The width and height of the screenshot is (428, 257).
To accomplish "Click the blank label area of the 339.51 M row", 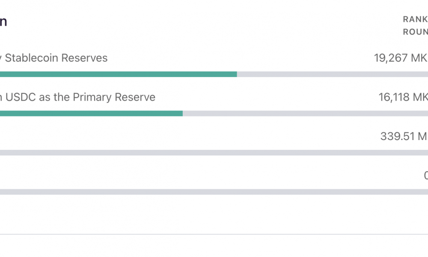I will pyautogui.click(x=164, y=136).
